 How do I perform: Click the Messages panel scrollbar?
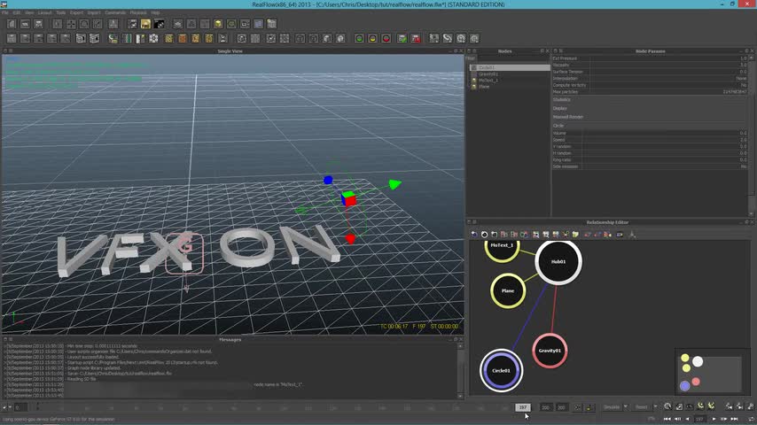pyautogui.click(x=460, y=370)
